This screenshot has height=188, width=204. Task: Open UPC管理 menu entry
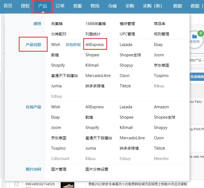pos(127,34)
